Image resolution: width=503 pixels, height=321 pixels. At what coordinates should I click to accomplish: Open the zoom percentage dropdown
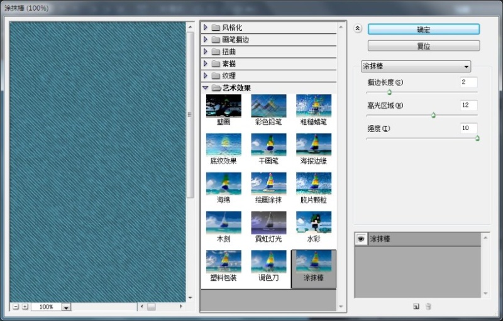[66, 307]
